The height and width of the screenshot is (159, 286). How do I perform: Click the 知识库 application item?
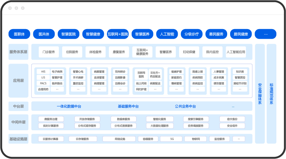point(240,71)
